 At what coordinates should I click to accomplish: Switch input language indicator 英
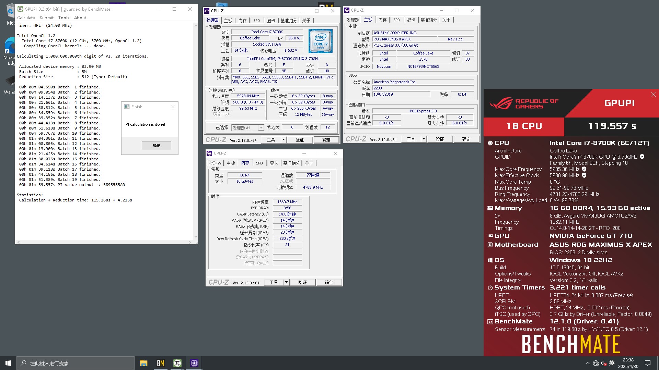tap(612, 363)
